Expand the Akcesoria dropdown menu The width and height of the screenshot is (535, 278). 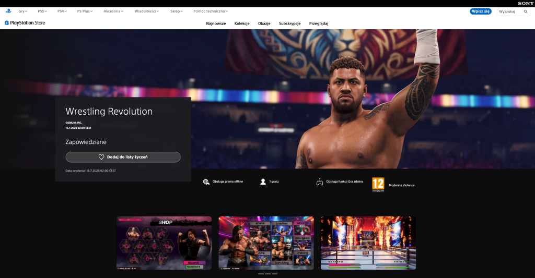pos(113,11)
